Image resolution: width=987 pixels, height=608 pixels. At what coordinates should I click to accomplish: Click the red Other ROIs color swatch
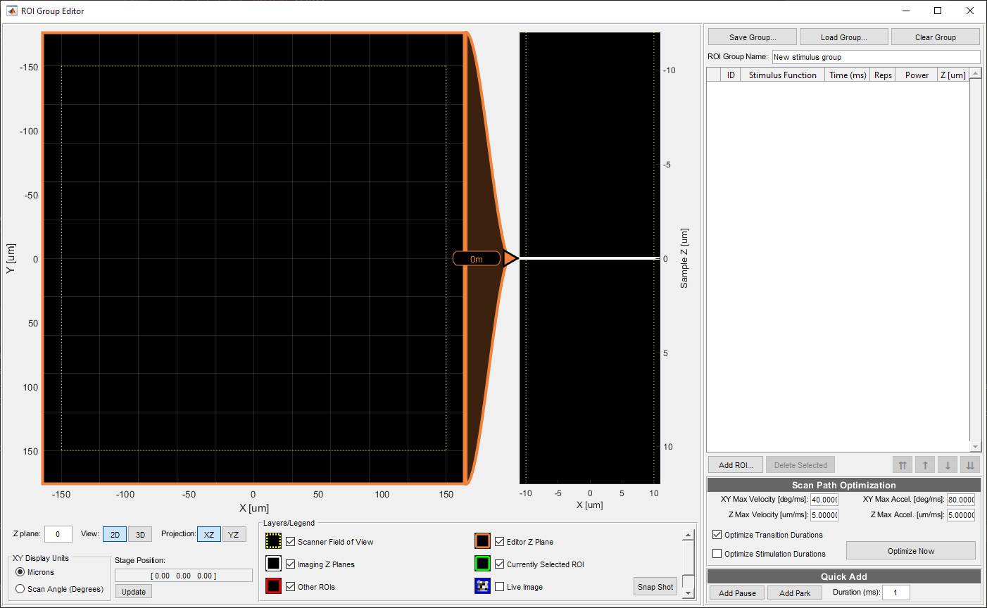(x=274, y=586)
